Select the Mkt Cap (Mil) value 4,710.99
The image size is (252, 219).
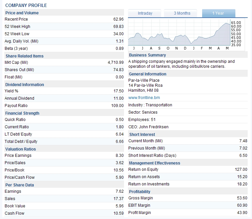tap(116, 62)
